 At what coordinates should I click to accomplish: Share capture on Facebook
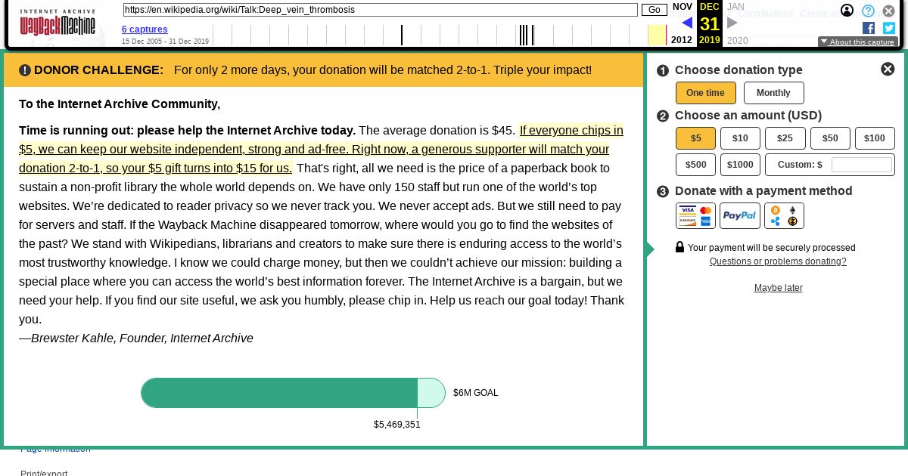pyautogui.click(x=869, y=28)
